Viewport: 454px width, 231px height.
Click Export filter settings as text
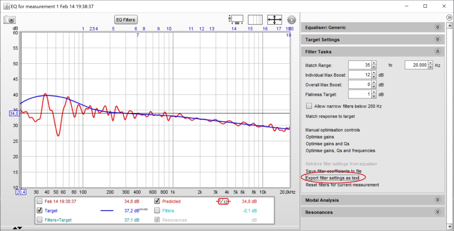click(332, 178)
